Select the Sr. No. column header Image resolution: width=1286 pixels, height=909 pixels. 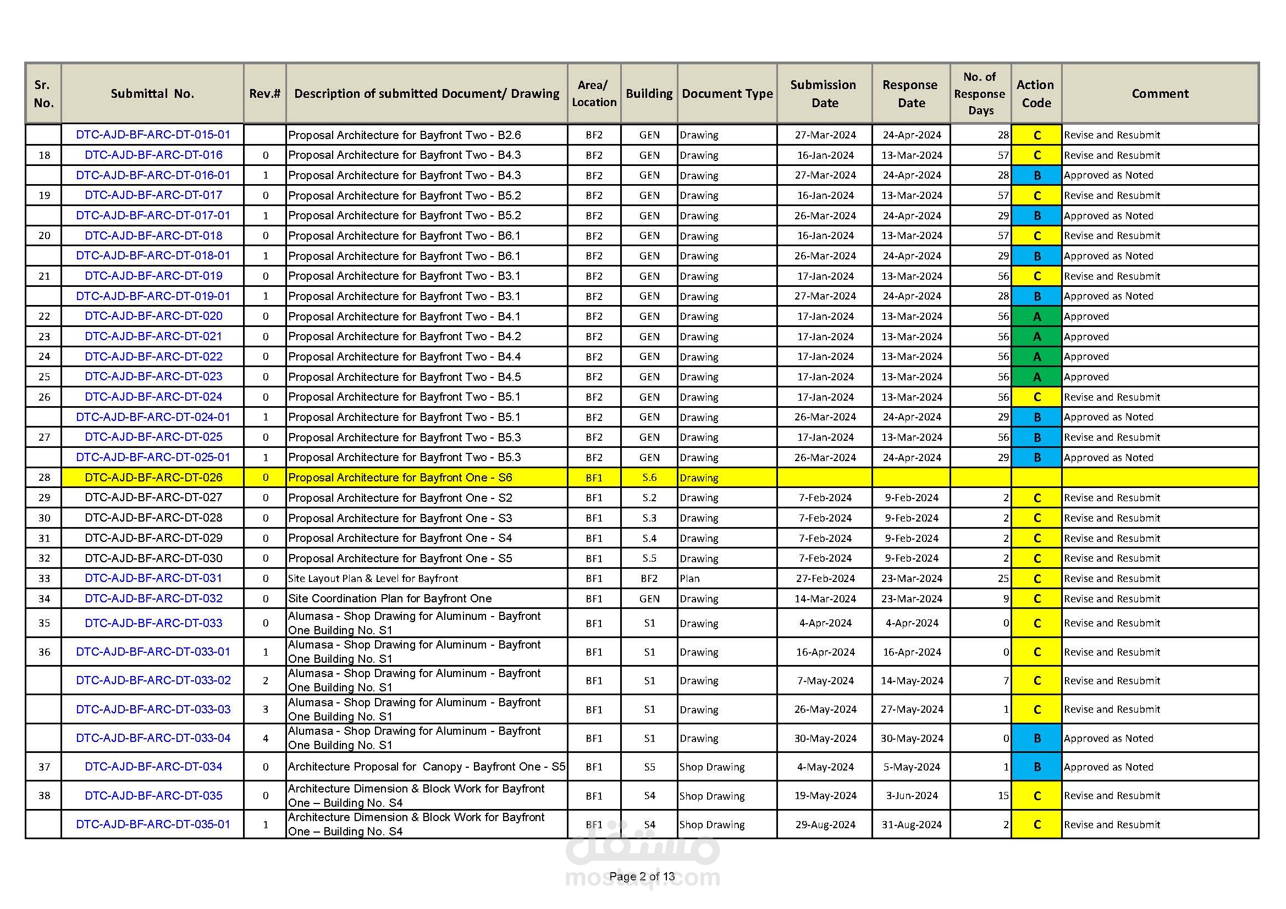tap(43, 93)
